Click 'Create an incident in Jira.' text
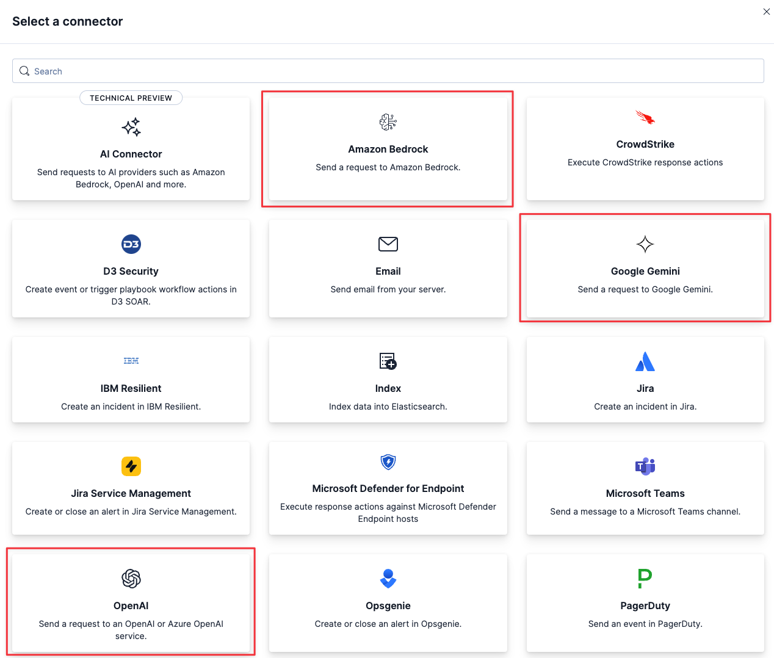Image resolution: width=774 pixels, height=658 pixels. 645,407
